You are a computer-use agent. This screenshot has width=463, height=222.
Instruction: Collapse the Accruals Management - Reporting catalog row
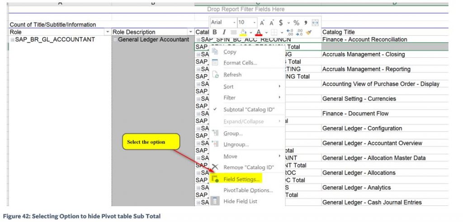click(x=198, y=69)
